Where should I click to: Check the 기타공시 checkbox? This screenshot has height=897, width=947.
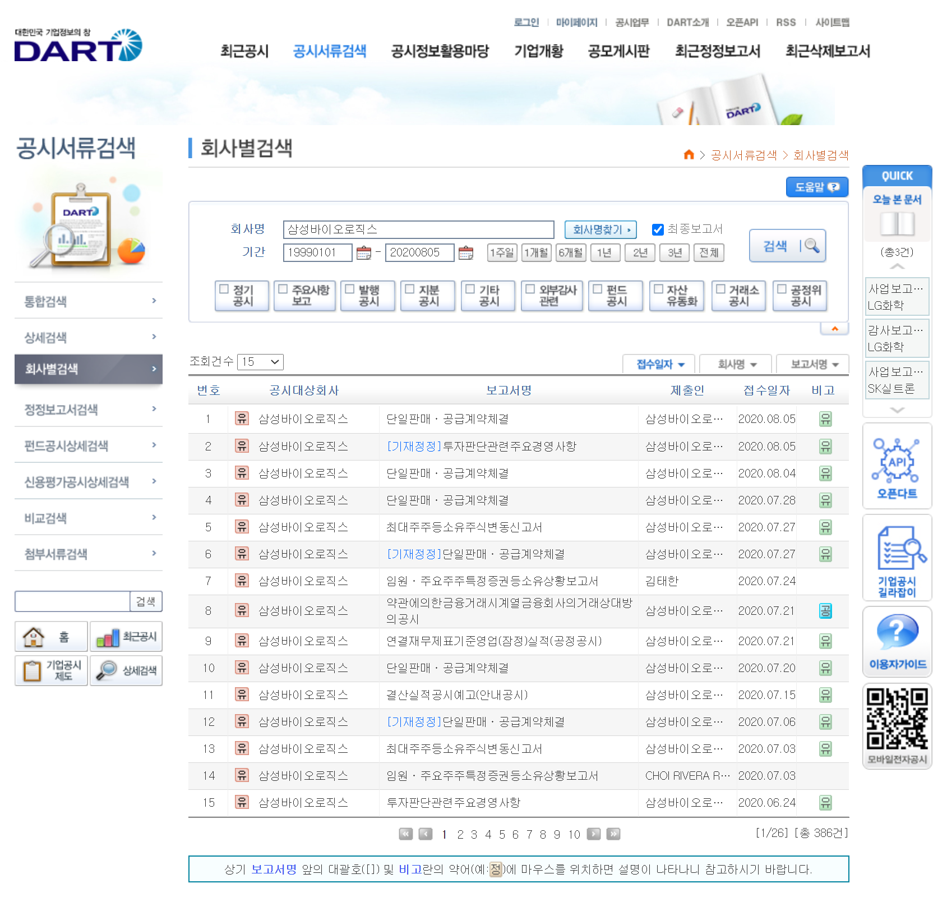coord(470,289)
